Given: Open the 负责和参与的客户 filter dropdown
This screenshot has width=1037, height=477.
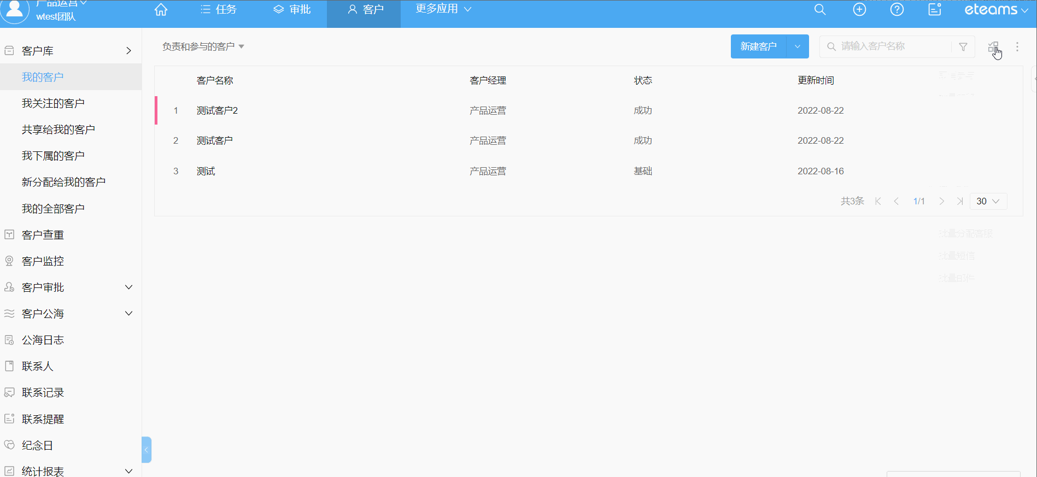Looking at the screenshot, I should 203,47.
